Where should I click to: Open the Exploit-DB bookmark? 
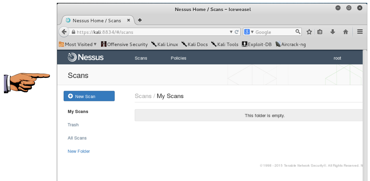pos(257,44)
